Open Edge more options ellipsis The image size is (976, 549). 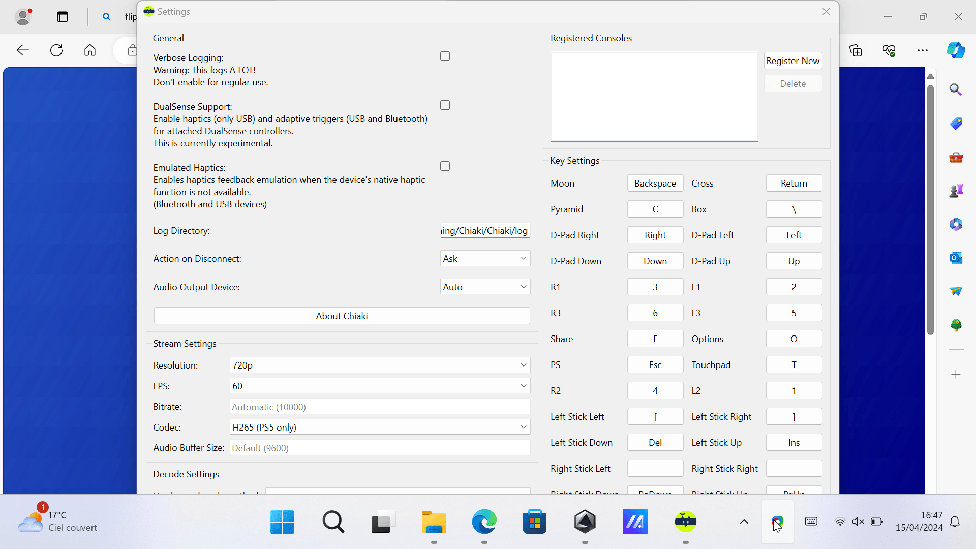(923, 50)
